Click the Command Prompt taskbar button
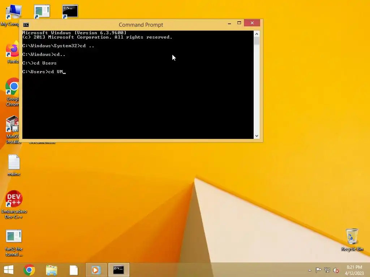The width and height of the screenshot is (370, 277). pyautogui.click(x=119, y=270)
